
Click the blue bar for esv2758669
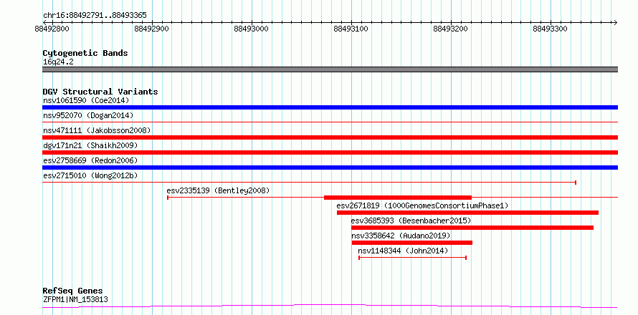tap(330, 168)
